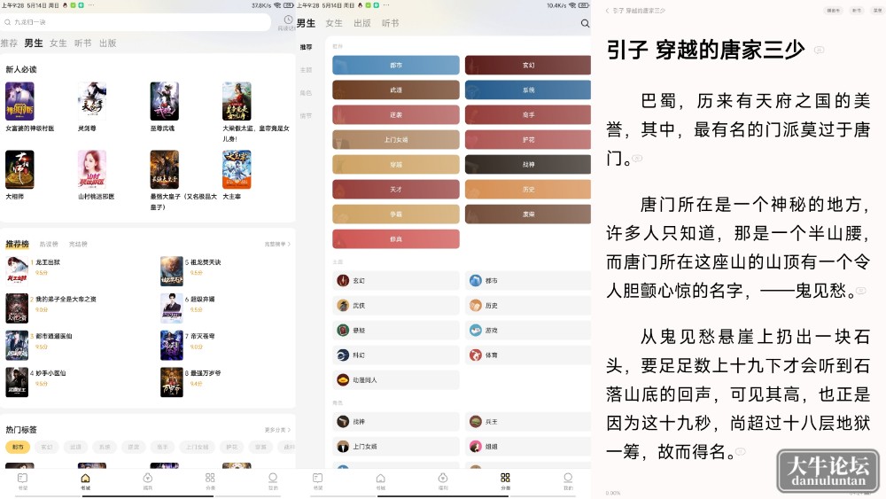The height and width of the screenshot is (499, 886).
Task: Choose 科幻 theme in theme list
Action: point(395,355)
